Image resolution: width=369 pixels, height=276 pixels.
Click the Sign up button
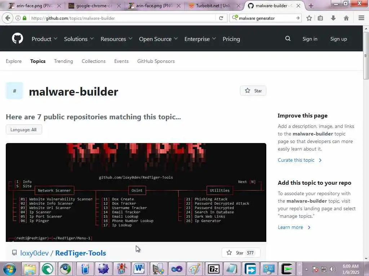pyautogui.click(x=338, y=39)
